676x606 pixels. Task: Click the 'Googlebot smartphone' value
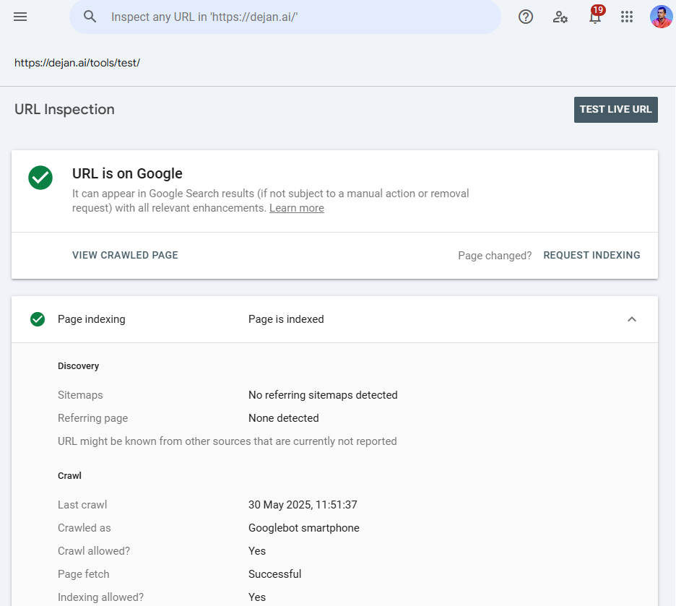click(x=304, y=528)
